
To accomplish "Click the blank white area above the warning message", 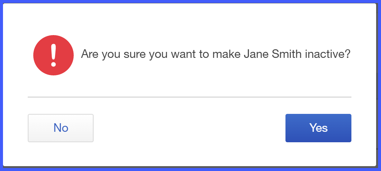I will [190, 19].
